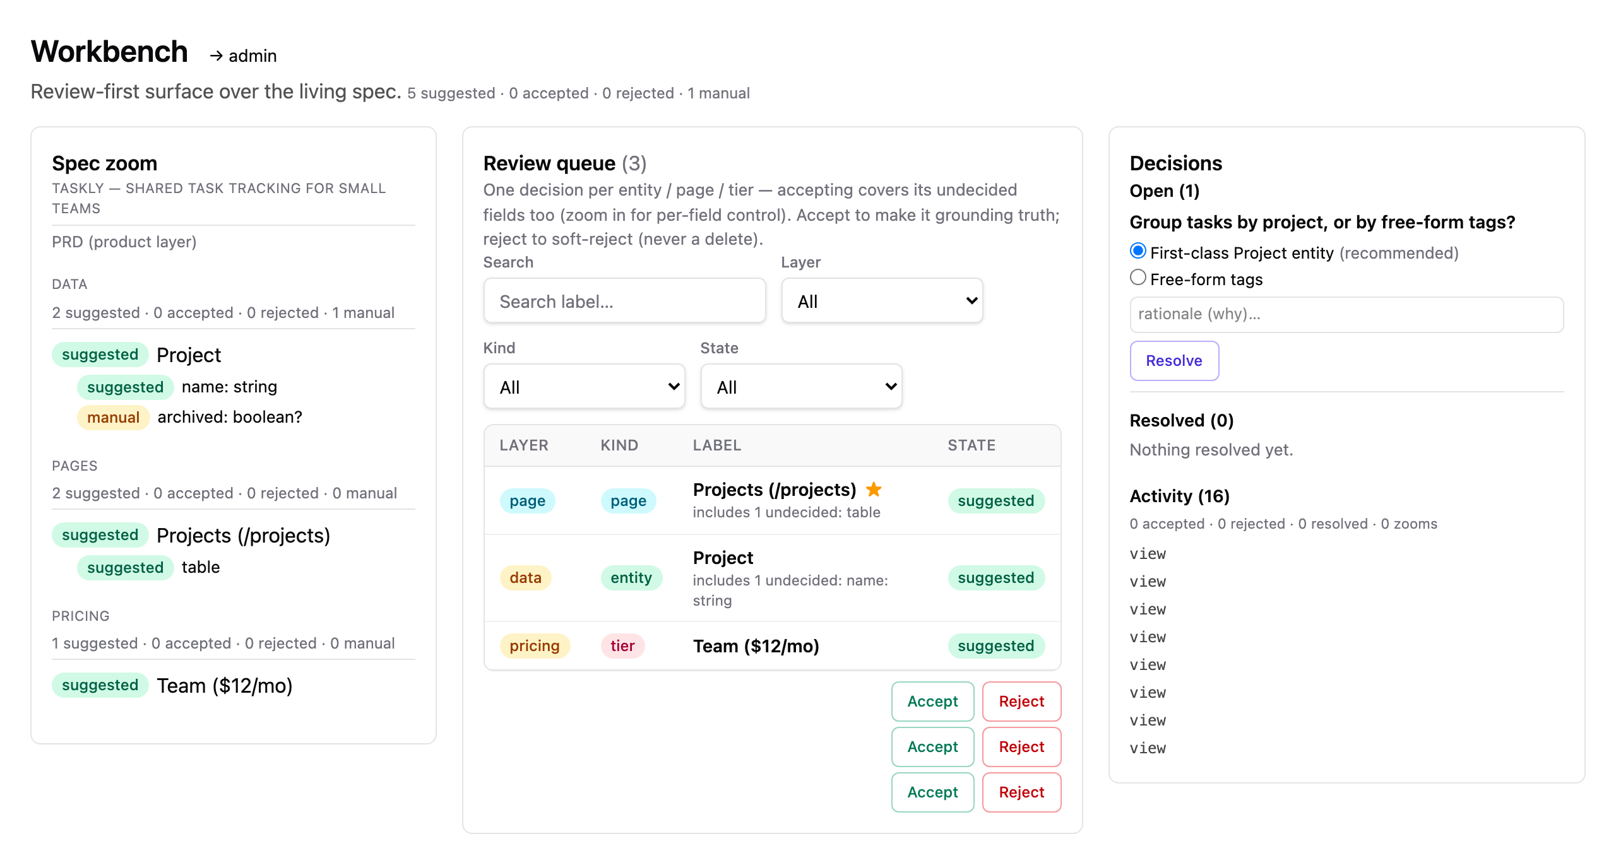Click the PRICING section heading
1616x858 pixels.
(x=81, y=616)
